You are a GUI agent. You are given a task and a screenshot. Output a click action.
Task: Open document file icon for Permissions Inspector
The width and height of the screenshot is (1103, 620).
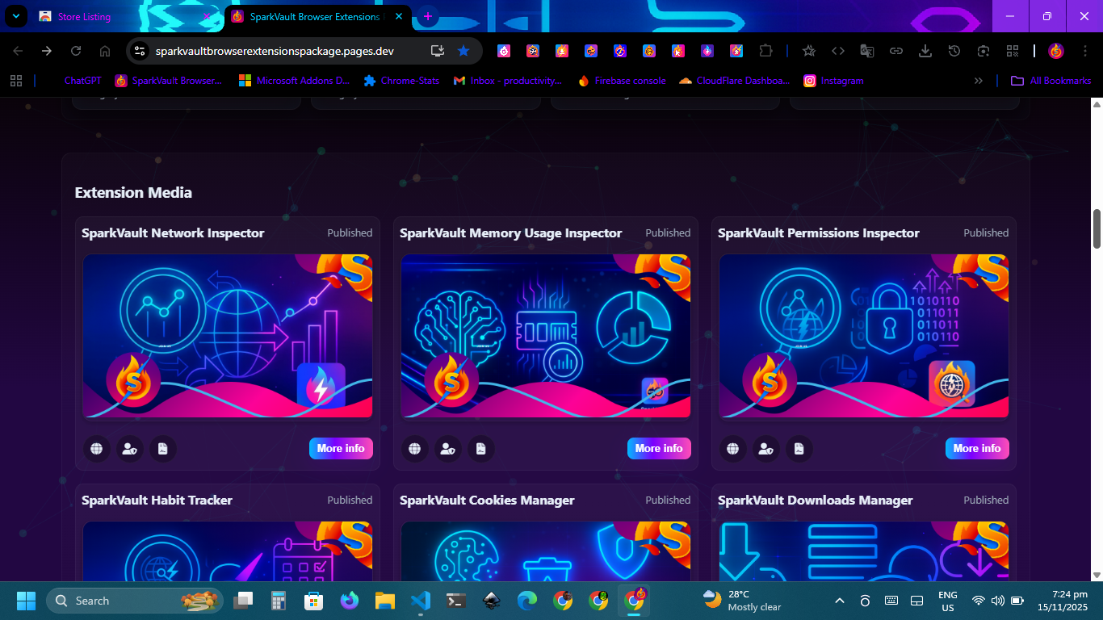(x=799, y=449)
